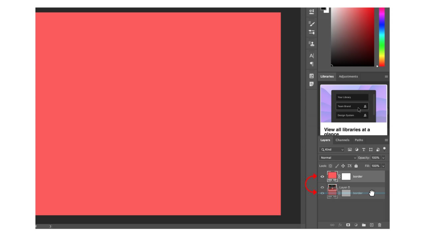Image resolution: width=425 pixels, height=236 pixels.
Task: Open the Create Adjustment Layer icon
Action: (x=356, y=225)
